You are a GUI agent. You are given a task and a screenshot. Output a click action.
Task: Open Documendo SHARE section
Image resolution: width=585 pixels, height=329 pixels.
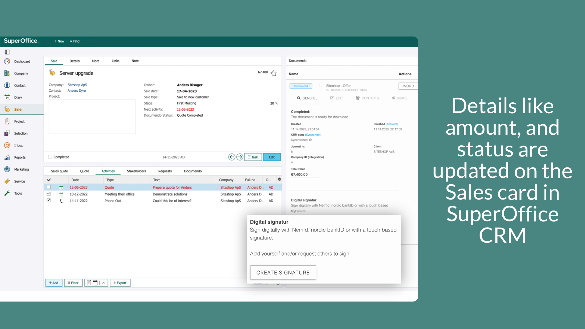399,98
